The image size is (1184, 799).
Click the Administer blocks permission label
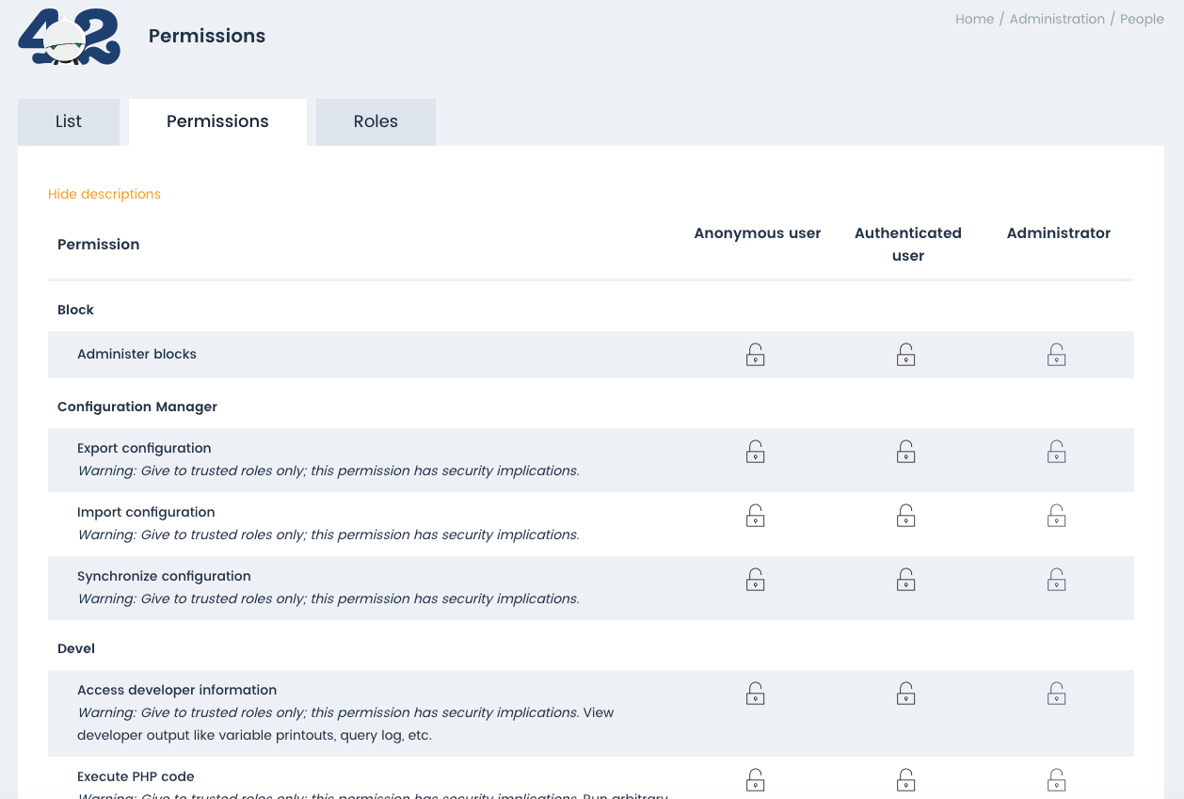pyautogui.click(x=137, y=355)
